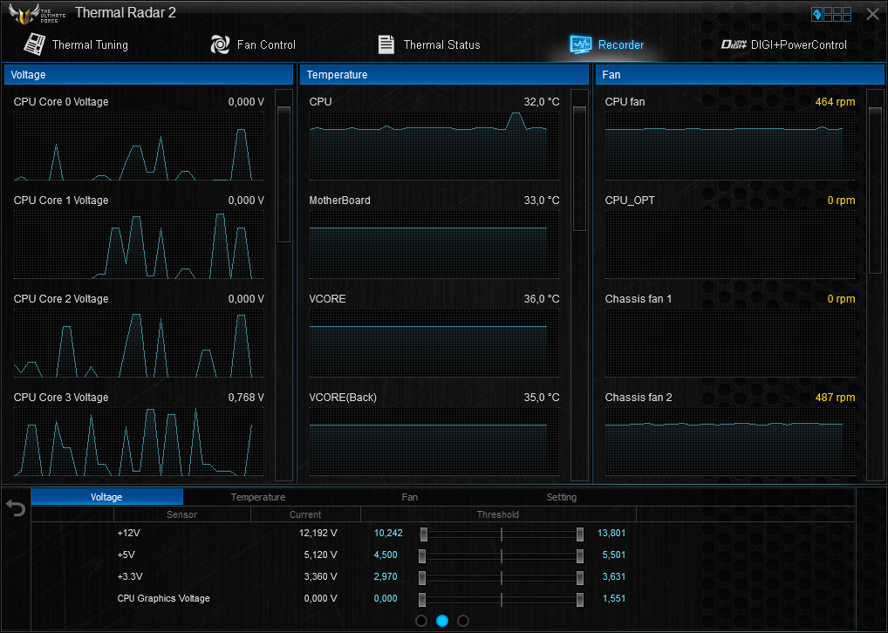This screenshot has width=888, height=633.
Task: Adjust CPU Graphics Voltage upper threshold handle
Action: coord(580,600)
